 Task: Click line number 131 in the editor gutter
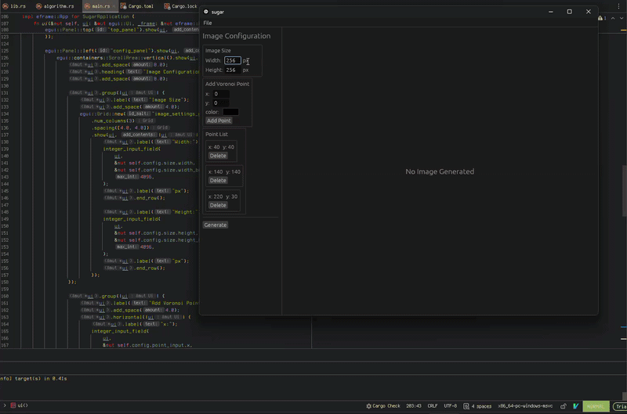5,92
